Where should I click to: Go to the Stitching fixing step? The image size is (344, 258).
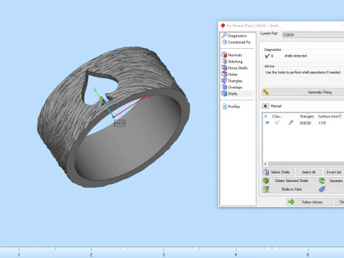pos(232,62)
